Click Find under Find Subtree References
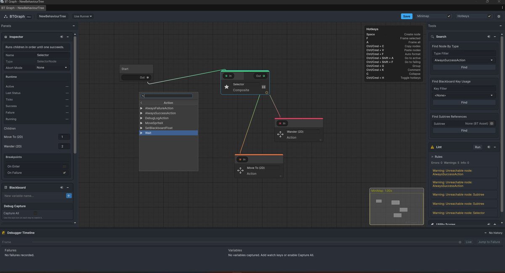The image size is (505, 273). (464, 130)
